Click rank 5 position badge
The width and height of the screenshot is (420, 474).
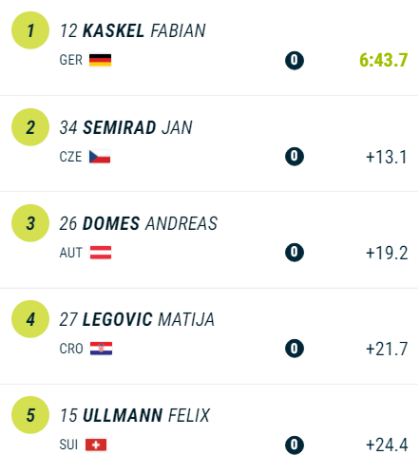(x=30, y=415)
